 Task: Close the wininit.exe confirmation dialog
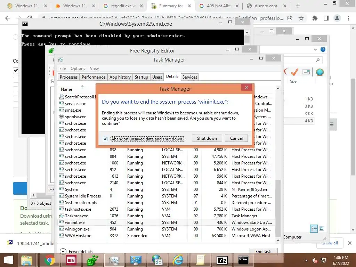[247, 87]
